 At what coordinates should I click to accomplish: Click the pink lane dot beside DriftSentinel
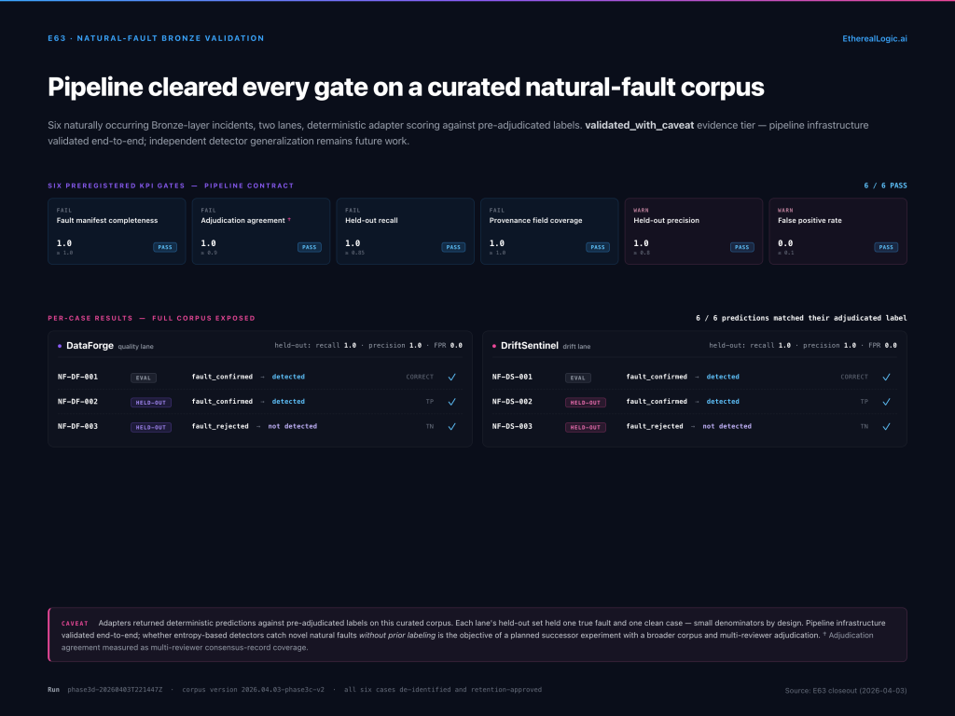tap(494, 345)
